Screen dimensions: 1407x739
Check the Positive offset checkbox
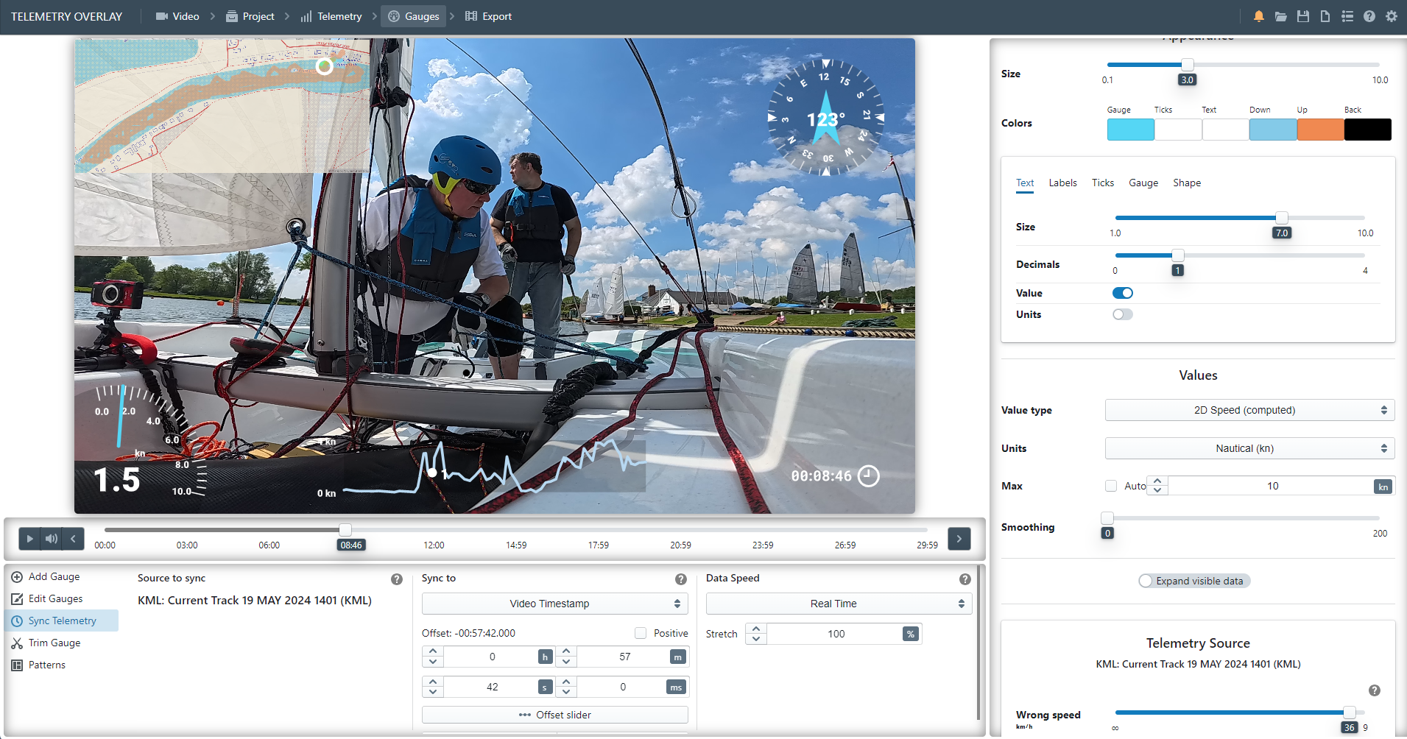(x=641, y=633)
